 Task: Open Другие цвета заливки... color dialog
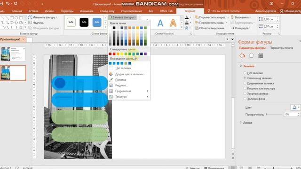[x=130, y=74]
